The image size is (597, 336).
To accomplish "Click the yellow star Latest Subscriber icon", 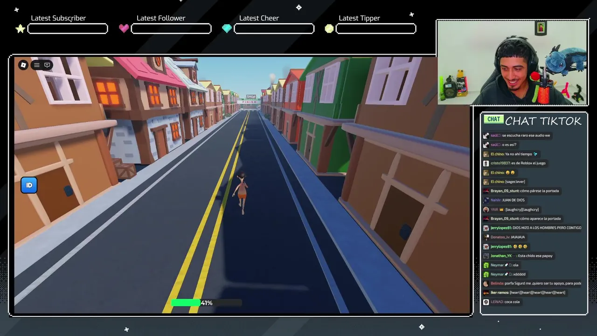I will tap(20, 29).
